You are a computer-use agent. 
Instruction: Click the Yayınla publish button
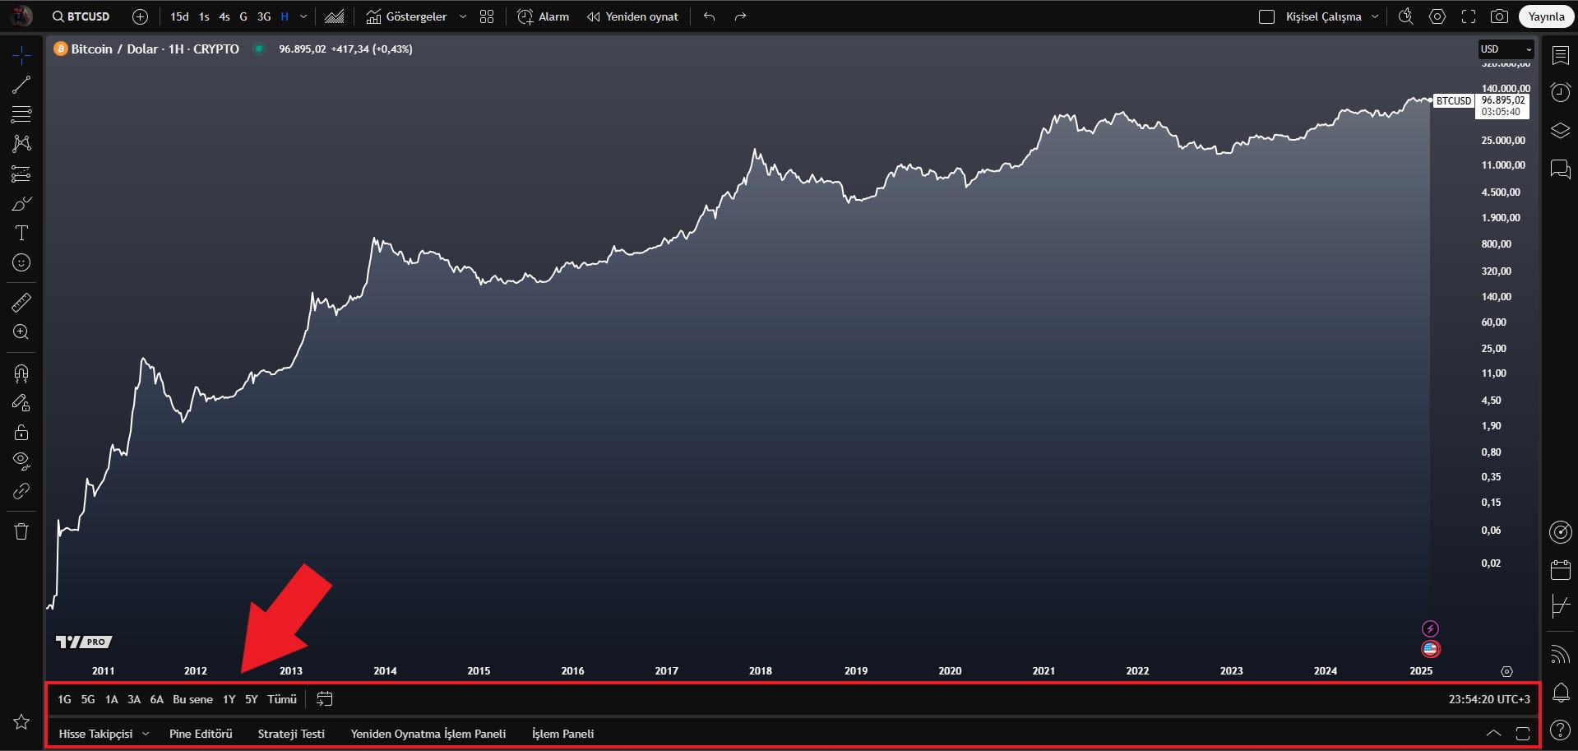1546,16
